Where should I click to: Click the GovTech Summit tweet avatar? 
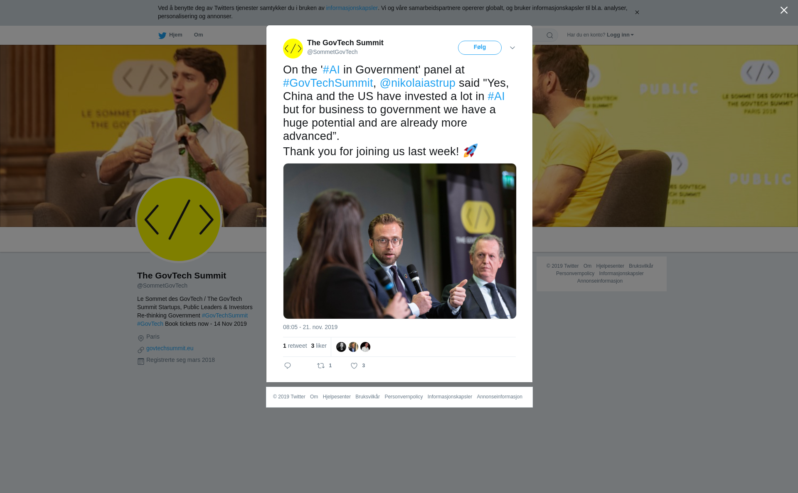pyautogui.click(x=293, y=49)
